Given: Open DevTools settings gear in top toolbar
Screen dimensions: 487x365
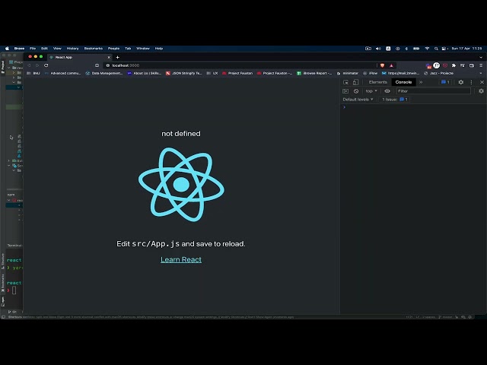Looking at the screenshot, I should click(x=461, y=82).
